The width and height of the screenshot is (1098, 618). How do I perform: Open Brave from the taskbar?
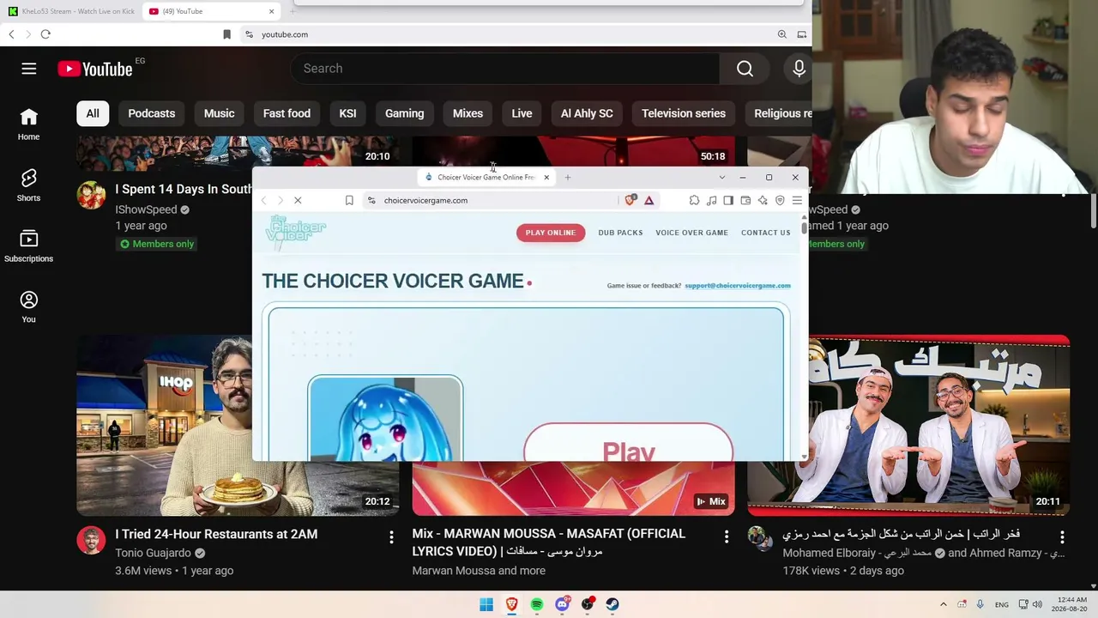click(511, 604)
